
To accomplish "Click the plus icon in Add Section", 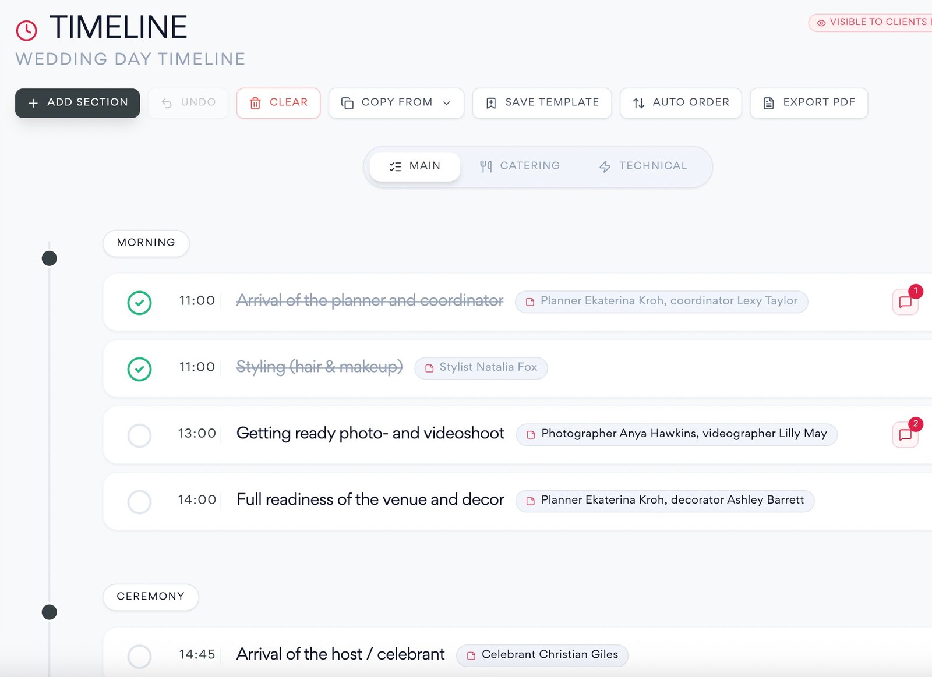I will click(33, 103).
